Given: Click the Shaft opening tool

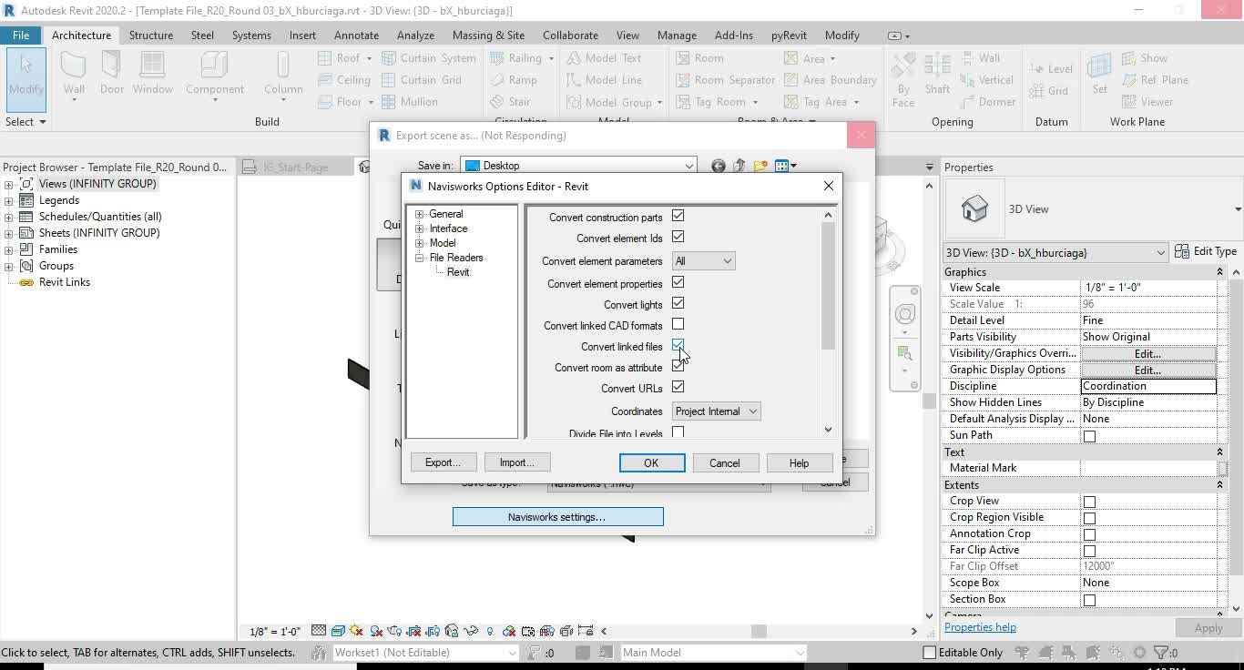Looking at the screenshot, I should (x=937, y=75).
